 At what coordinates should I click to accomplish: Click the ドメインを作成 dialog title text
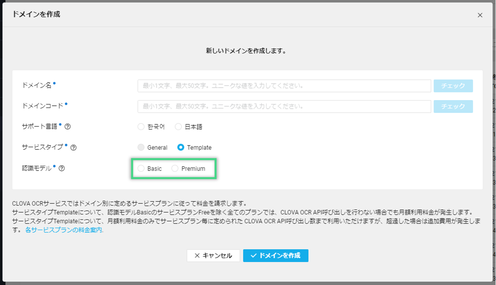pyautogui.click(x=36, y=14)
